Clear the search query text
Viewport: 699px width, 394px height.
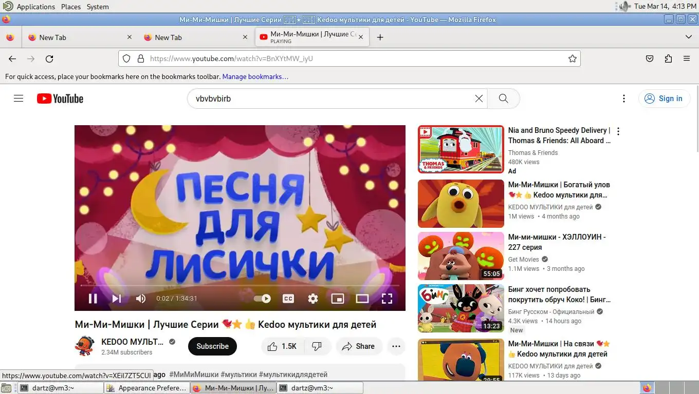[479, 98]
